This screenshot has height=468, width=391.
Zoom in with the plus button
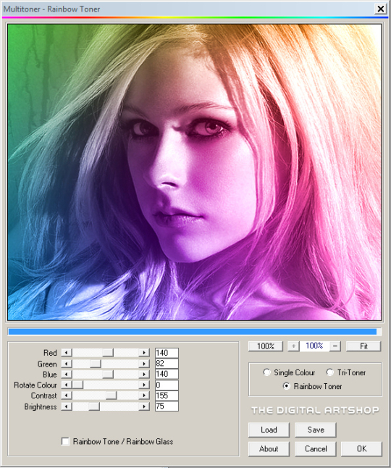(x=293, y=346)
